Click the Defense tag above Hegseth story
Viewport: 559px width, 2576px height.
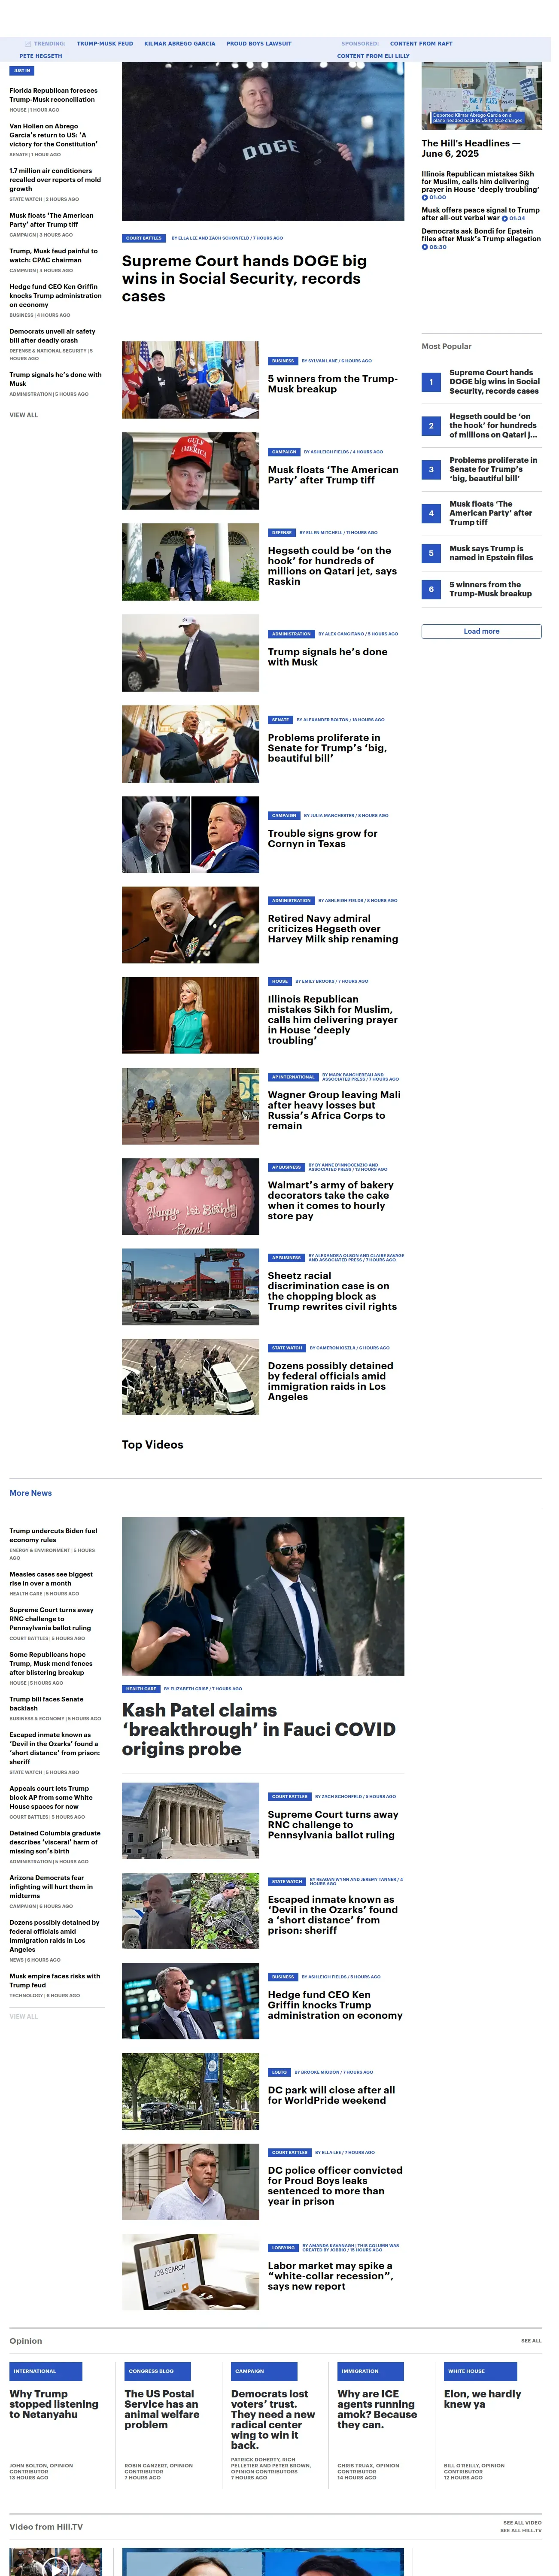282,533
